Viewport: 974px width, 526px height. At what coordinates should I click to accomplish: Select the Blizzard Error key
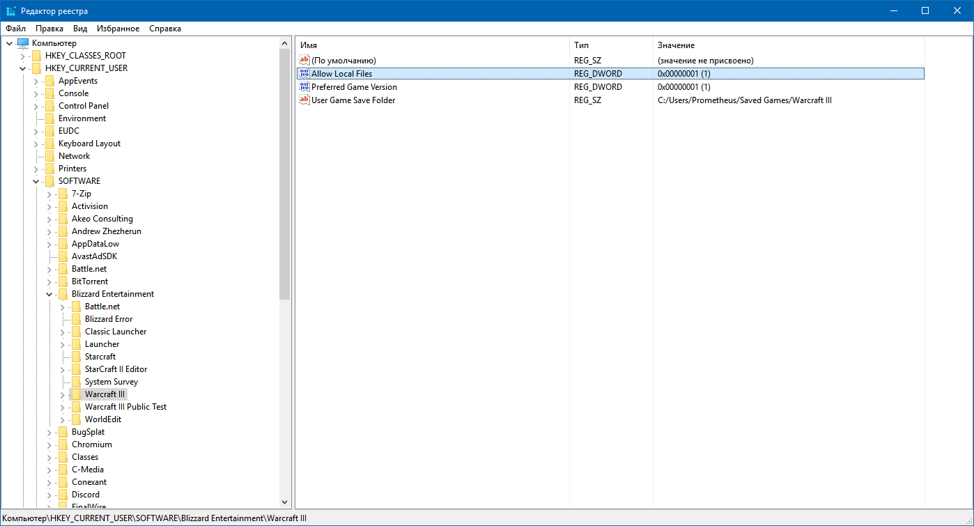pyautogui.click(x=109, y=319)
